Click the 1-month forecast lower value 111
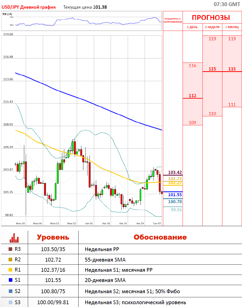The height and width of the screenshot is (307, 242). click(232, 105)
